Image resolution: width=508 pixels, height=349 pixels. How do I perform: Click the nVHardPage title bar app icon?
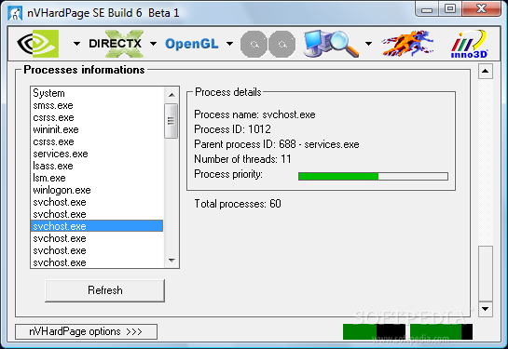pos(15,13)
